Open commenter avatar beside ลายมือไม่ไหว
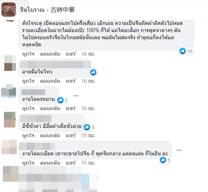 coord(10,63)
